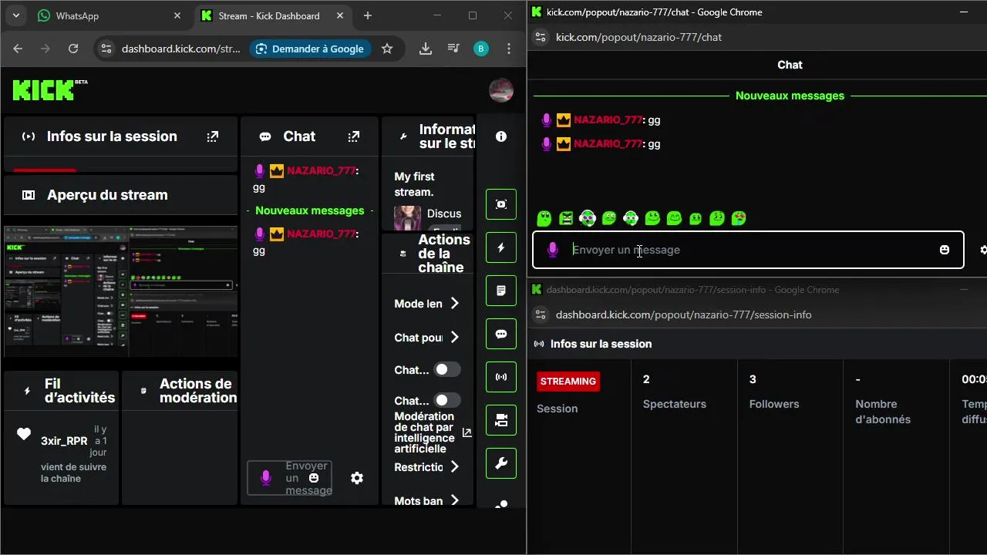Pop out the dashboard Chat panel
The image size is (987, 555).
point(353,136)
